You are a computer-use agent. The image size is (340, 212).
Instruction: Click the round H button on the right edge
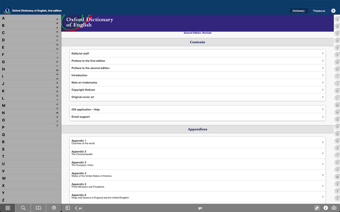[337, 70]
